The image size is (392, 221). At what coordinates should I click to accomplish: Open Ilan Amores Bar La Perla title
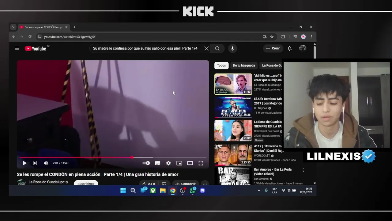pos(273,172)
